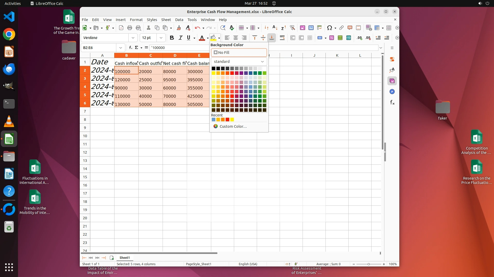Screen dimensions: 494x277
Task: Open the Name Box dropdown arrow
Action: tap(120, 48)
